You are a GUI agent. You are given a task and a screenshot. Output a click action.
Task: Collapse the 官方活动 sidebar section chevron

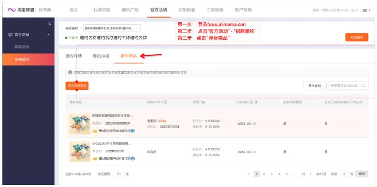click(49, 35)
